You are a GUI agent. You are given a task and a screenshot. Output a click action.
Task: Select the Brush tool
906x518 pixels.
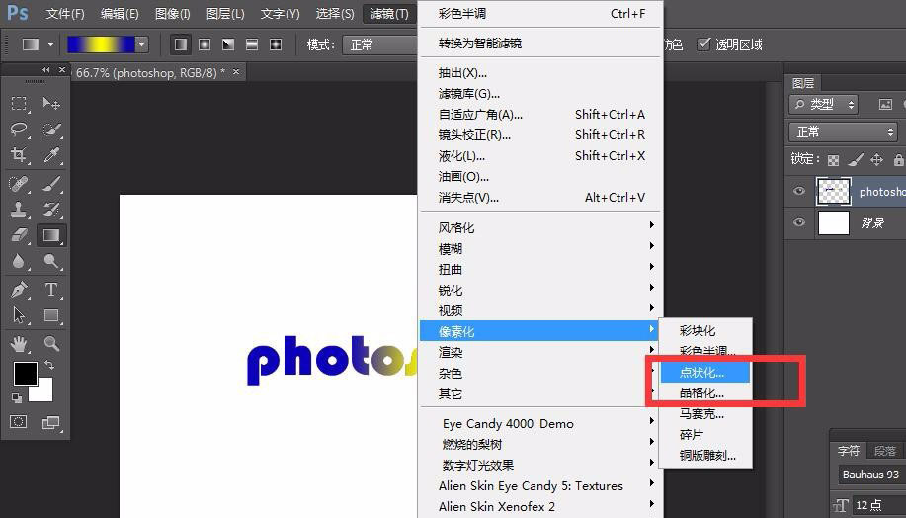click(x=51, y=184)
